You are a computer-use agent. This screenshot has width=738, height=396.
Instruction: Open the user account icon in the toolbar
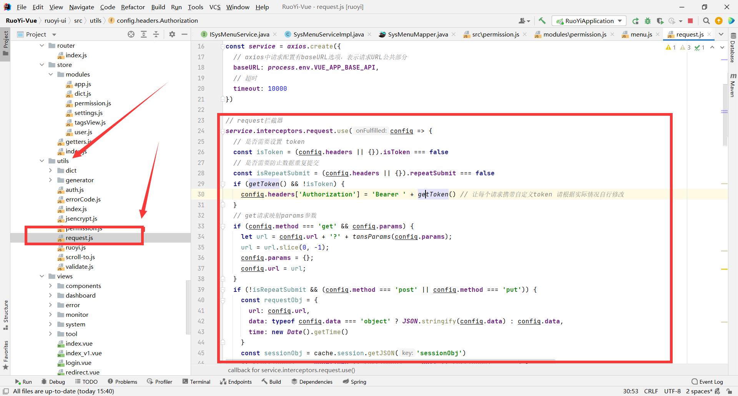tap(524, 21)
